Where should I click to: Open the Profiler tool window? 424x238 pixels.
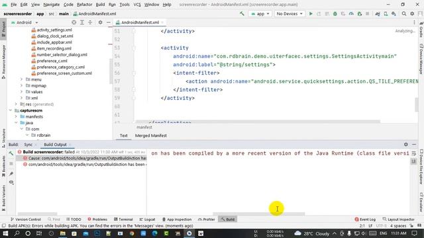click(x=206, y=219)
